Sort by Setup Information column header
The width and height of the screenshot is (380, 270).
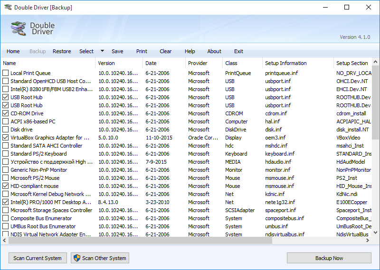[x=298, y=63]
